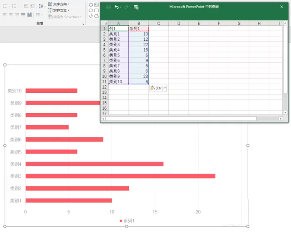Click the Undo arrow in chart data window

tap(116, 7)
